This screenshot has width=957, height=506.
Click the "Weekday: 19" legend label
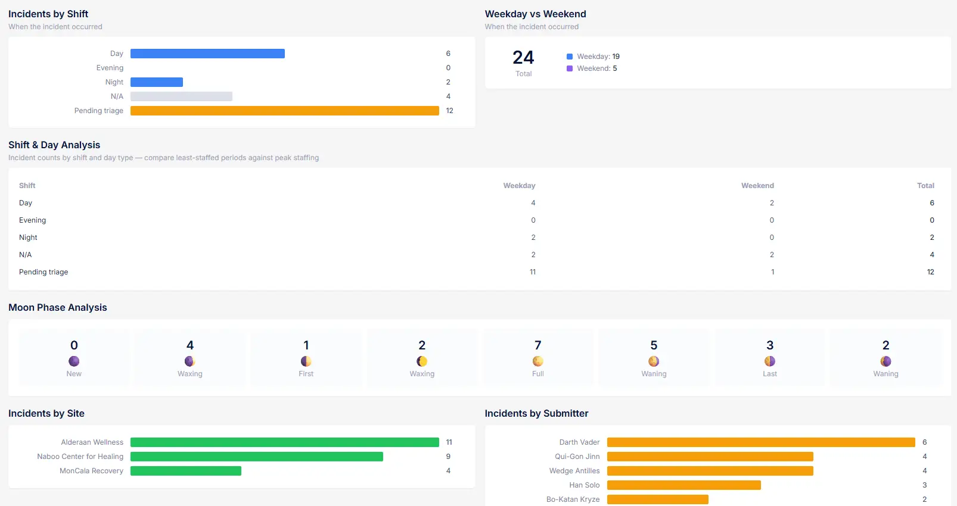click(x=598, y=57)
